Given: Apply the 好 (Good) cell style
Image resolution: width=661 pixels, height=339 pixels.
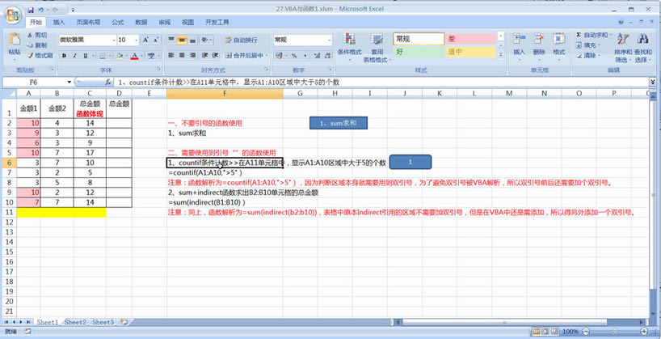Looking at the screenshot, I should tap(419, 52).
